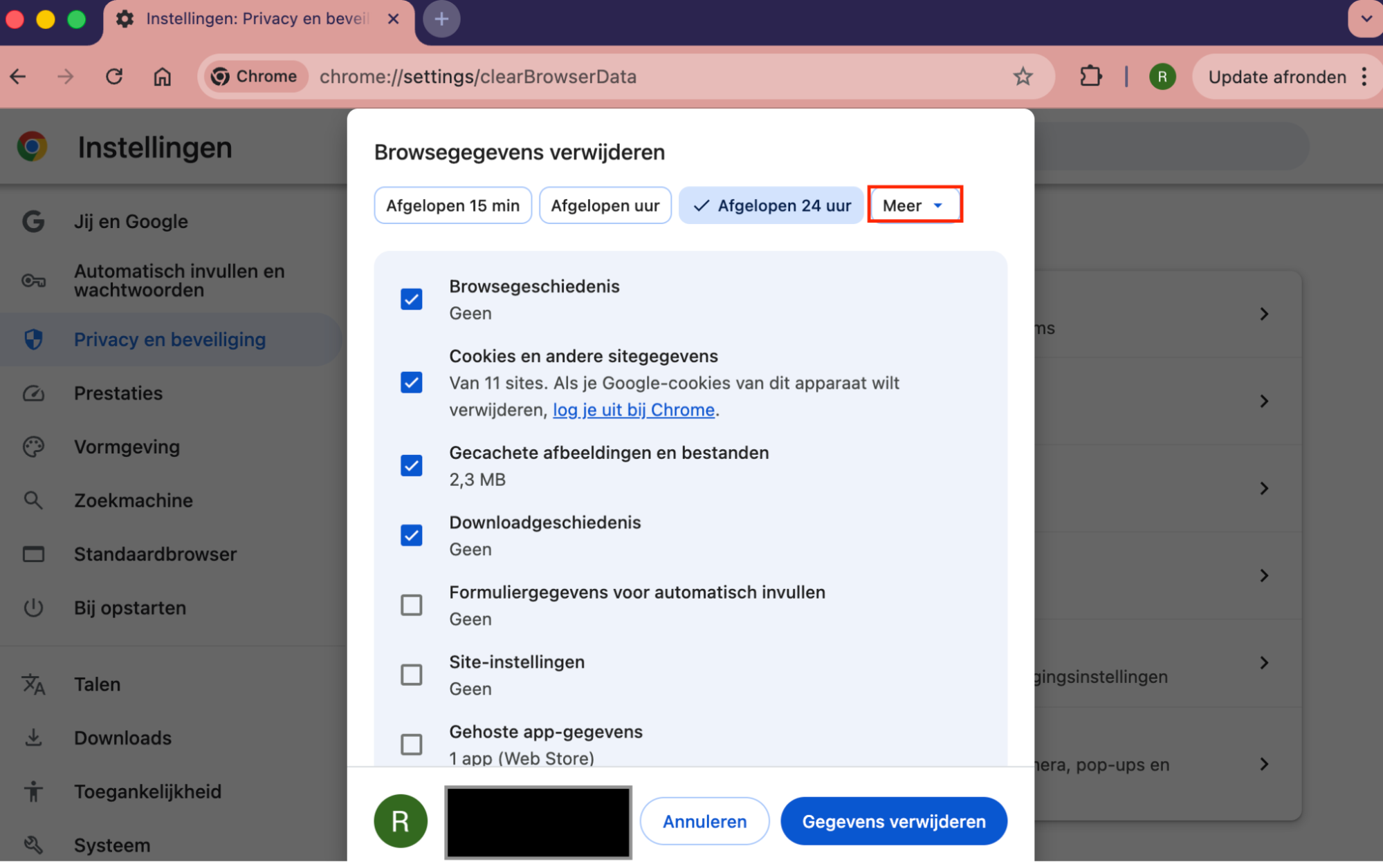Open the Meer time range dropdown
This screenshot has height=862, width=1383.
[915, 205]
